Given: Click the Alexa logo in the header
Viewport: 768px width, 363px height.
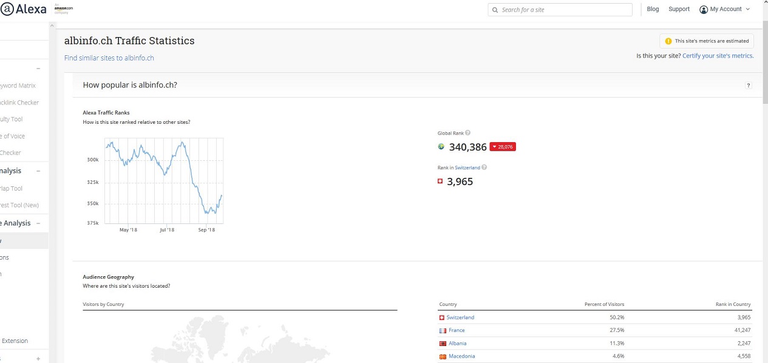Looking at the screenshot, I should tap(24, 9).
